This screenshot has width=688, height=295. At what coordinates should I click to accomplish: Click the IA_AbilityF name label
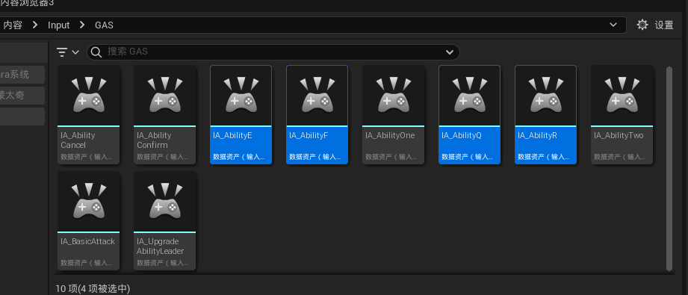pos(309,135)
